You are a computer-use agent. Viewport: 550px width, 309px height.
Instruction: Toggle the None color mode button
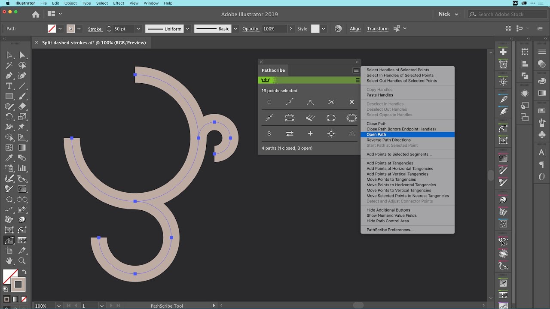point(23,299)
